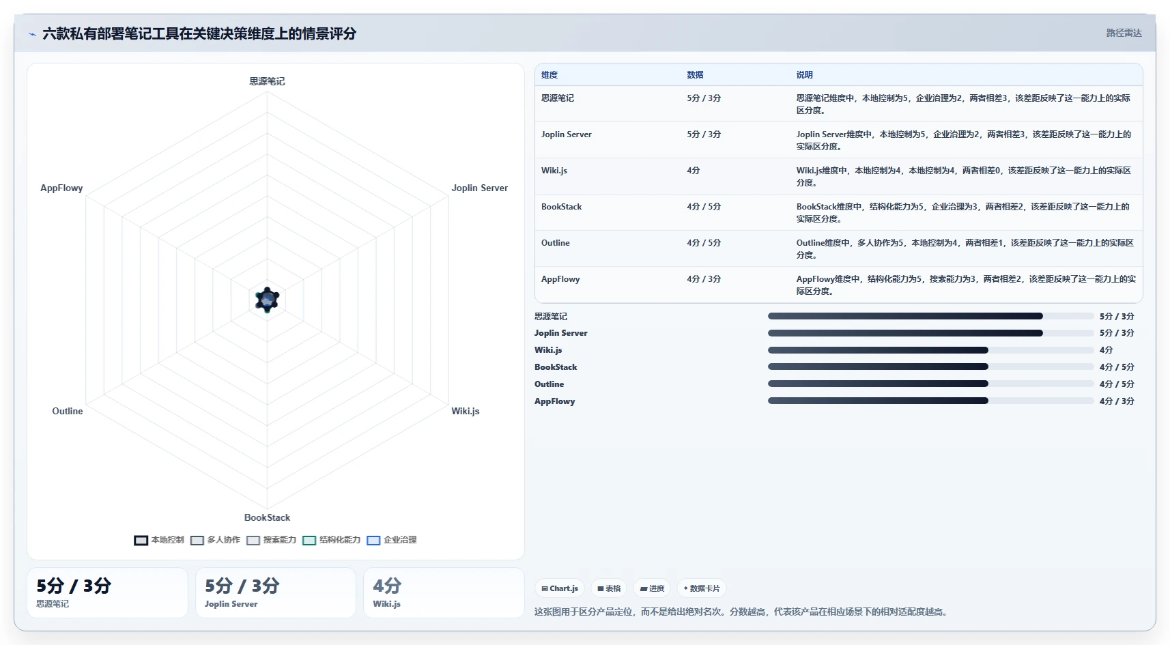Click the 思源笔记 progress bar
The width and height of the screenshot is (1170, 645).
930,316
